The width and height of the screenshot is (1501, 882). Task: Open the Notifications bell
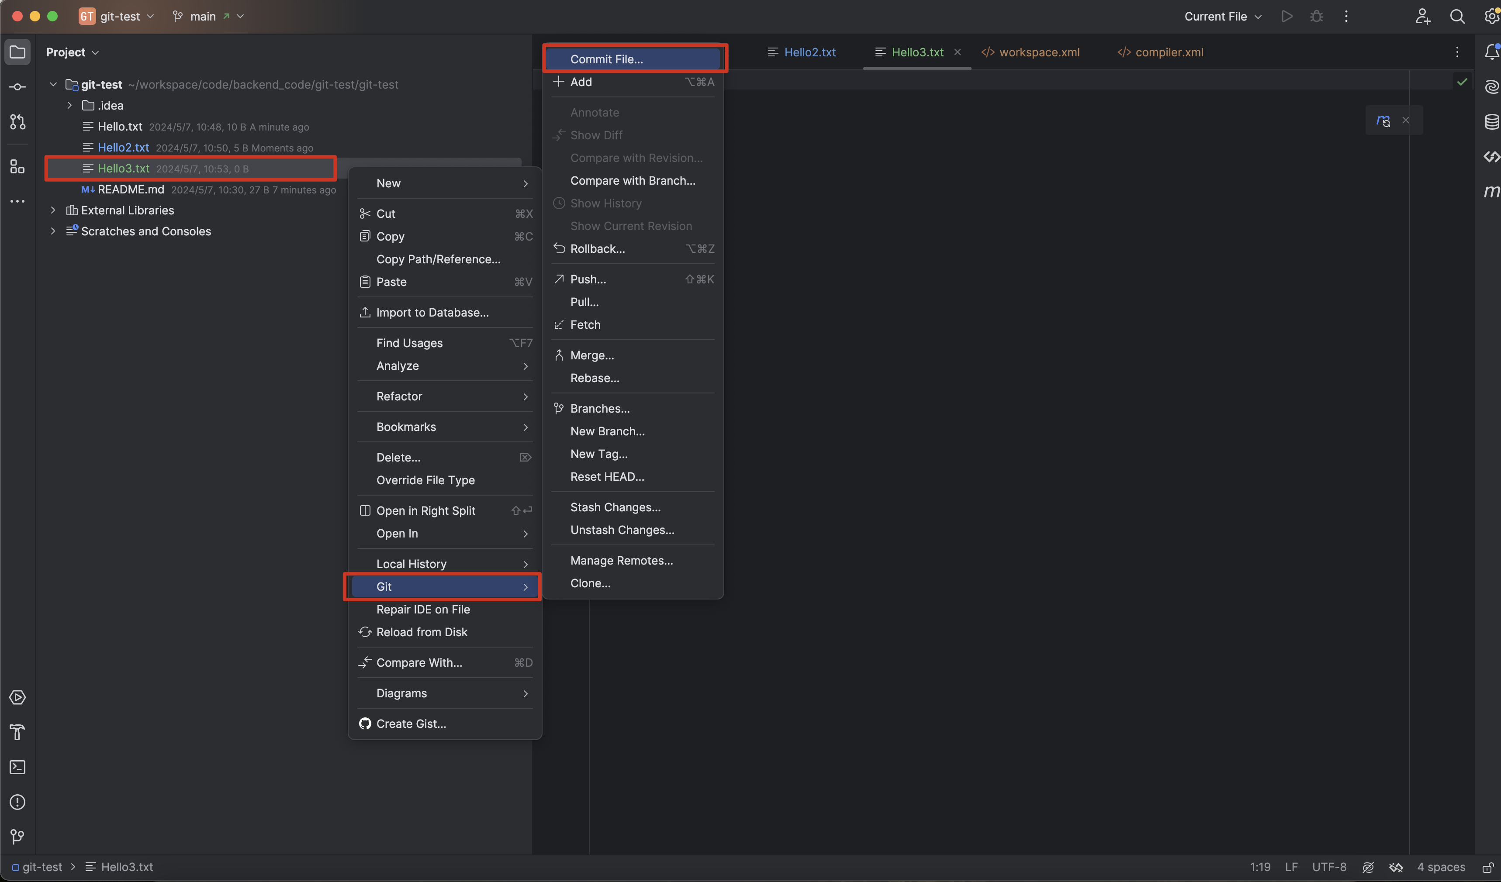(1492, 52)
